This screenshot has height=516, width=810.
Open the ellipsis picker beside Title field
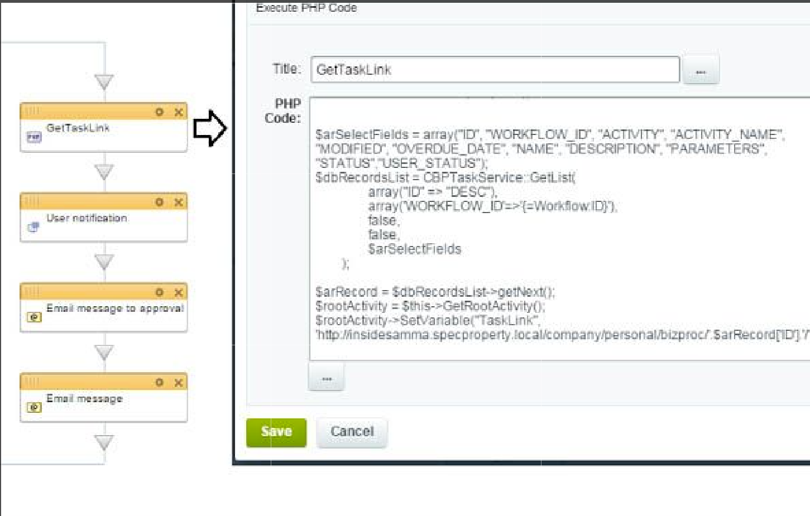click(x=701, y=71)
